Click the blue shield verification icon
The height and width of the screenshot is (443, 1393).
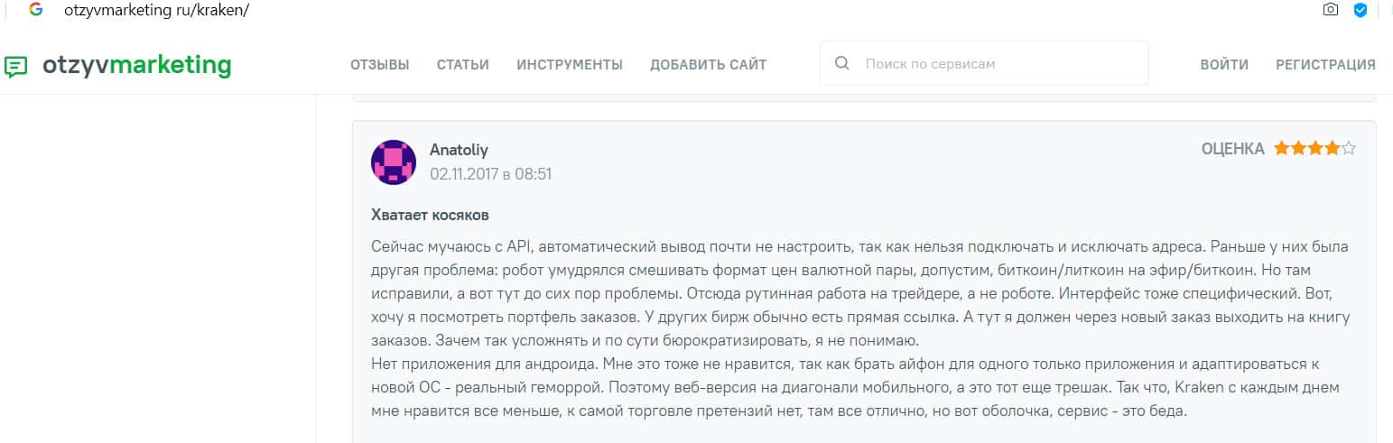[1360, 11]
